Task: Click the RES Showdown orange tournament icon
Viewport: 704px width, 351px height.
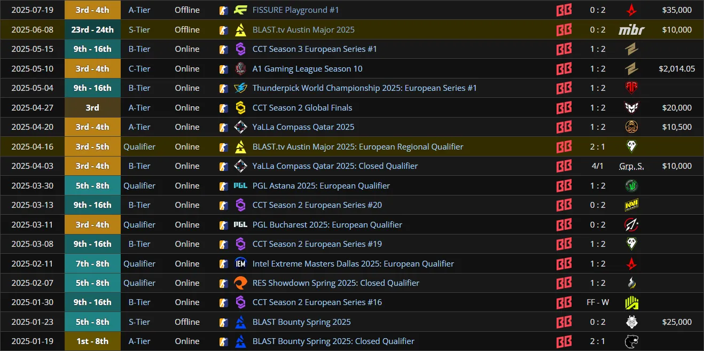Action: (x=240, y=283)
